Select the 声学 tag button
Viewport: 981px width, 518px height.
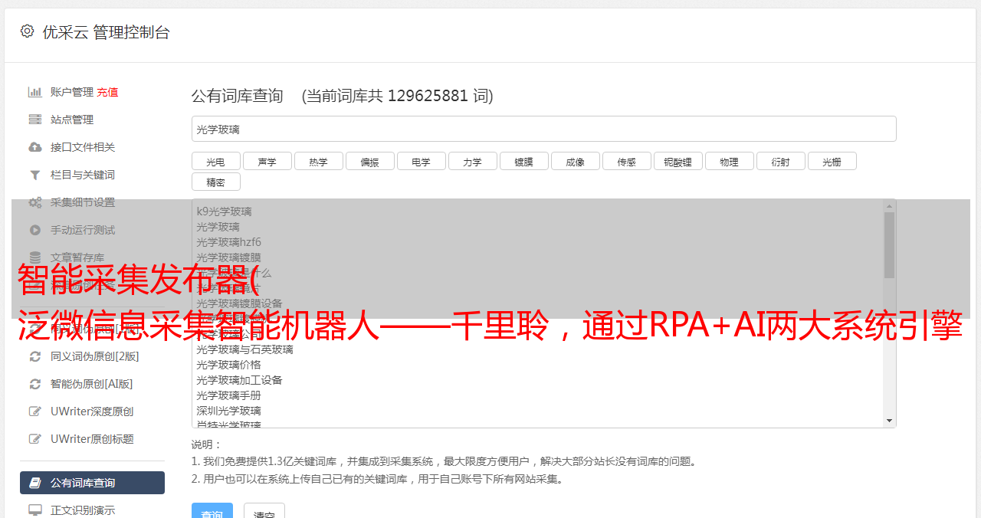coord(267,161)
